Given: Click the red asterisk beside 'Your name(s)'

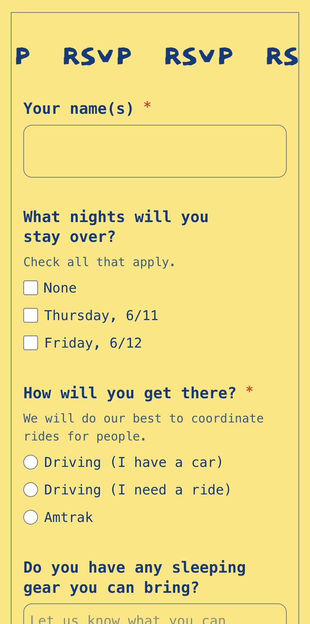Looking at the screenshot, I should point(147,106).
